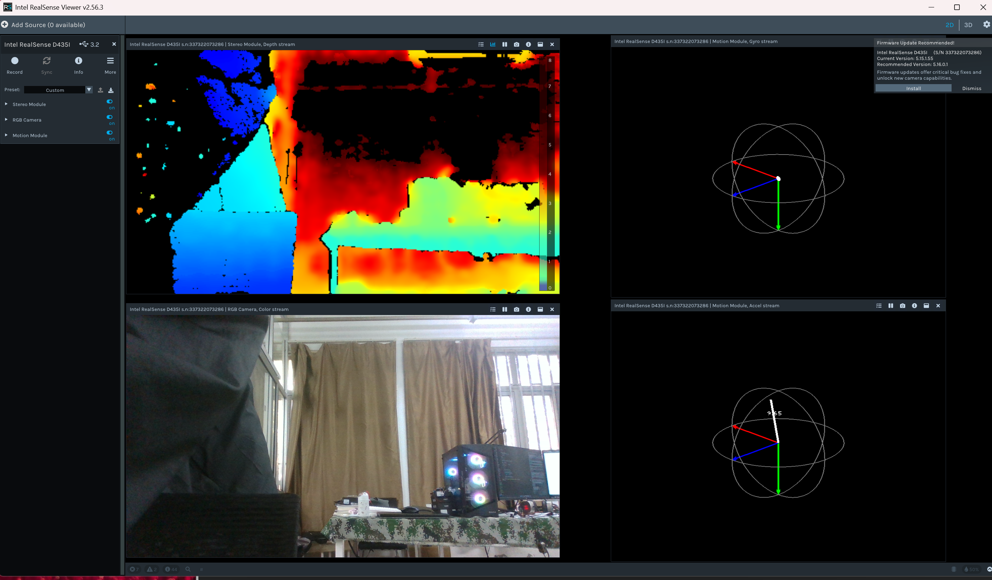Pause the Depth stream
Image resolution: width=992 pixels, height=580 pixels.
point(505,44)
